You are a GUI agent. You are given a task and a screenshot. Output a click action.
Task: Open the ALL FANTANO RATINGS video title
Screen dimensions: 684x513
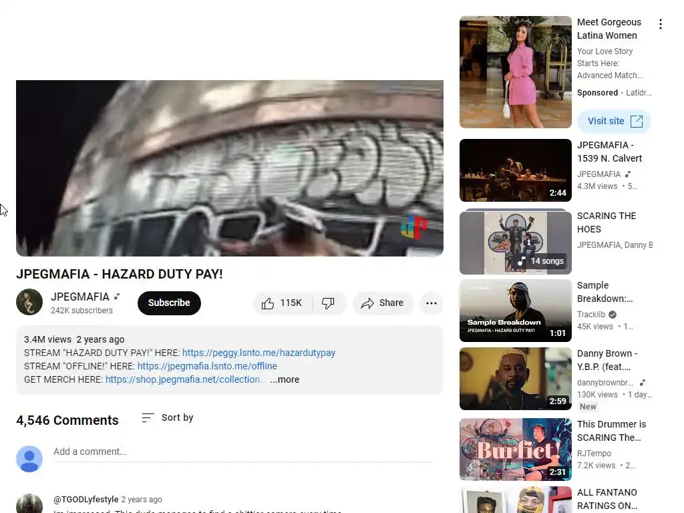coord(607,499)
